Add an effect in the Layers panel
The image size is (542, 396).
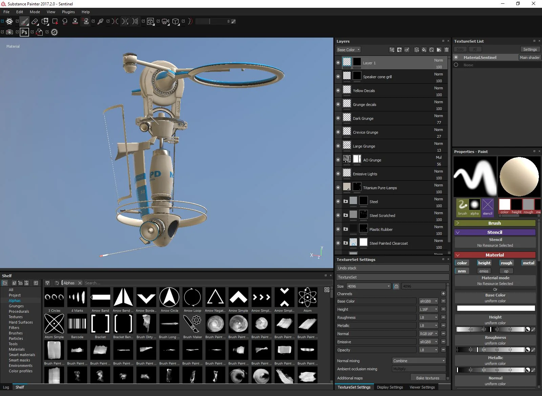[392, 50]
